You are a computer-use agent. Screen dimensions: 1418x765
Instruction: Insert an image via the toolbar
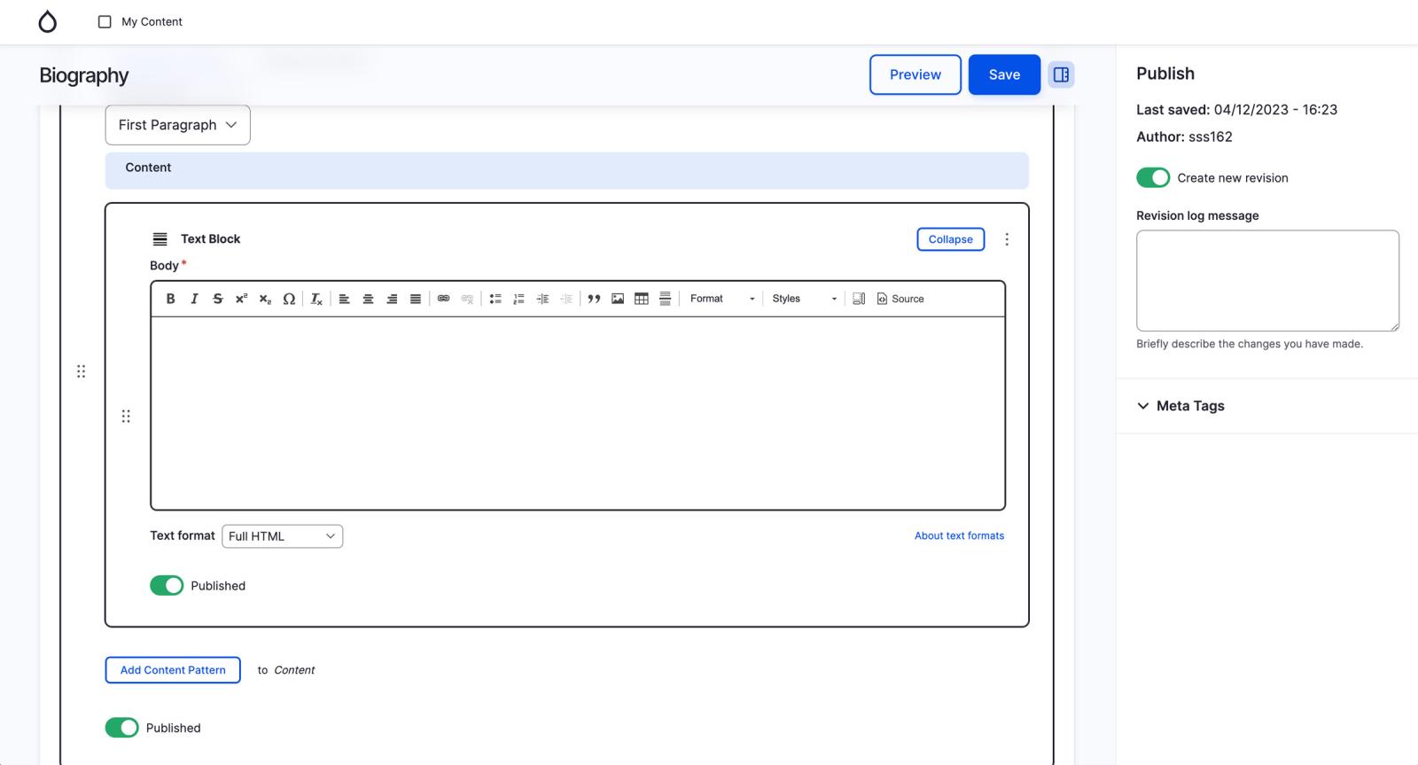point(618,299)
